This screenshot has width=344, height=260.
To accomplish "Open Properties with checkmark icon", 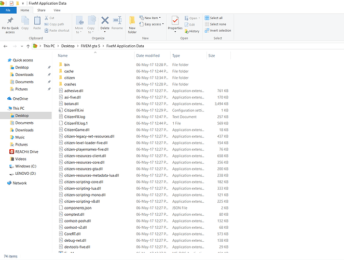I will click(175, 21).
